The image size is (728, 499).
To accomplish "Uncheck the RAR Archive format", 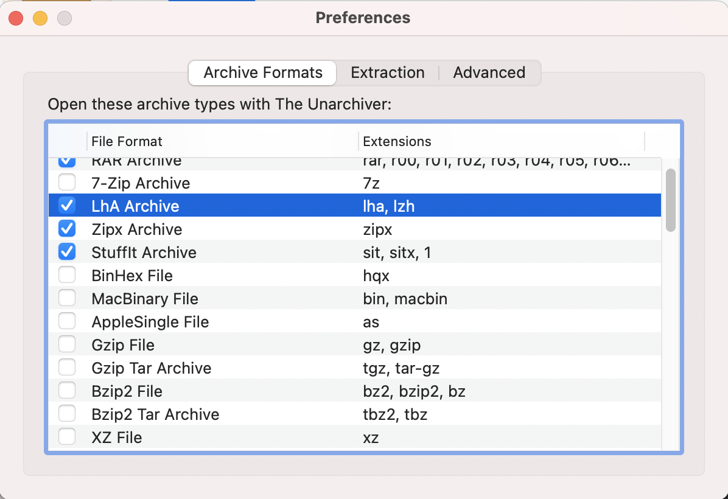I will click(x=67, y=160).
